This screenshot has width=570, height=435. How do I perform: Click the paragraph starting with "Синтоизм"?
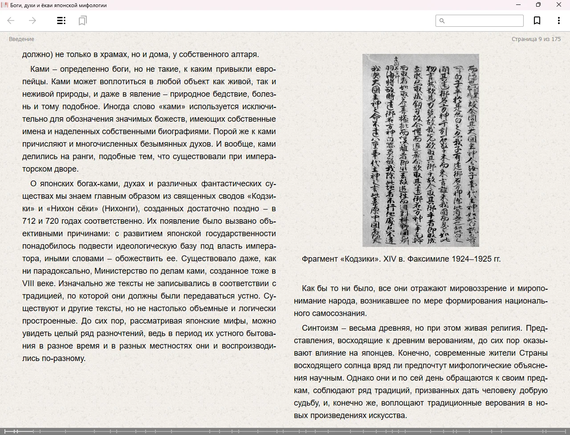(420, 372)
